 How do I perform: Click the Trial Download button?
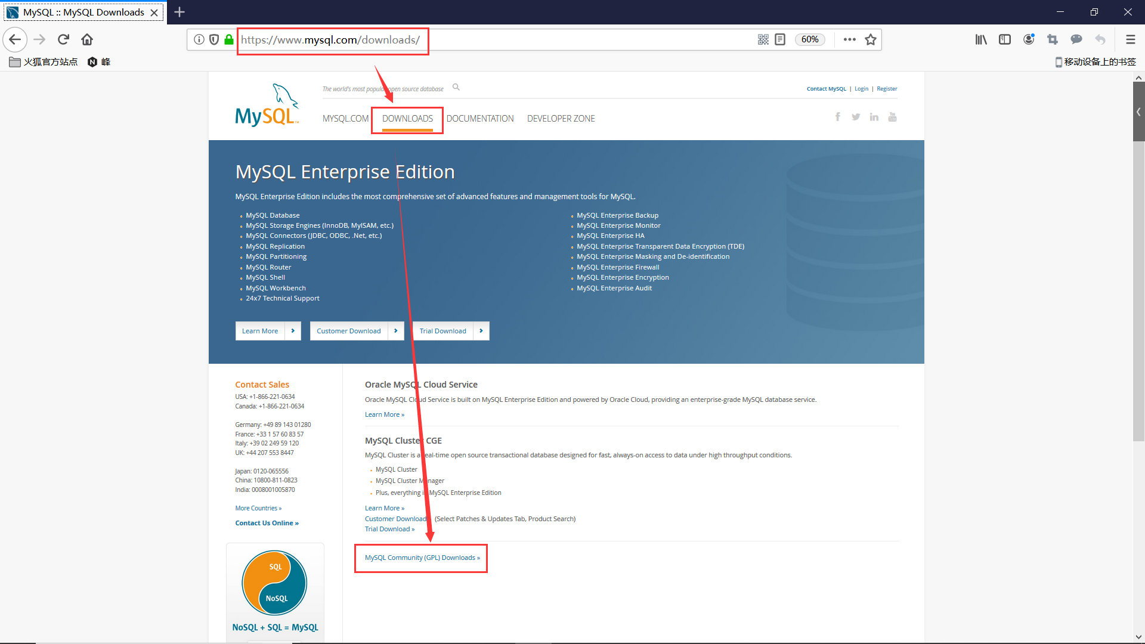click(443, 331)
